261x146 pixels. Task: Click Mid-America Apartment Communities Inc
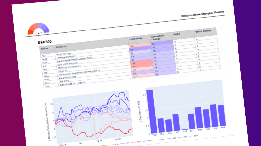tap(80, 73)
